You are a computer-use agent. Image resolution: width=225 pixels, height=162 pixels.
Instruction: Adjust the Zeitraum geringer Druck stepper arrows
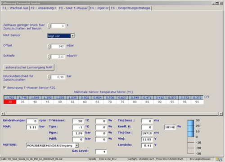click(49, 26)
